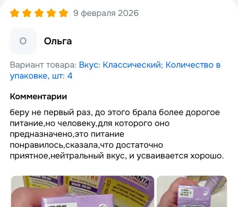Screen dimensions: 238x207
Task: Open the reviewer name Ольга
Action: (58, 41)
